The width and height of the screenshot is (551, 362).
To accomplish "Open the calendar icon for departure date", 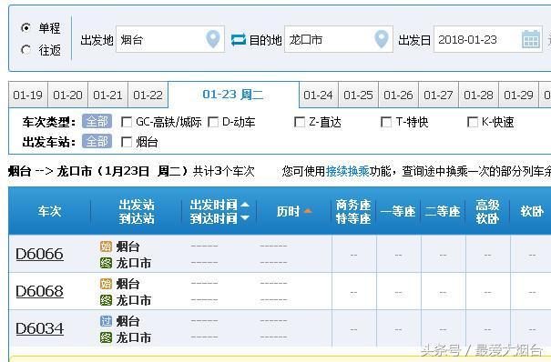I will [x=531, y=39].
